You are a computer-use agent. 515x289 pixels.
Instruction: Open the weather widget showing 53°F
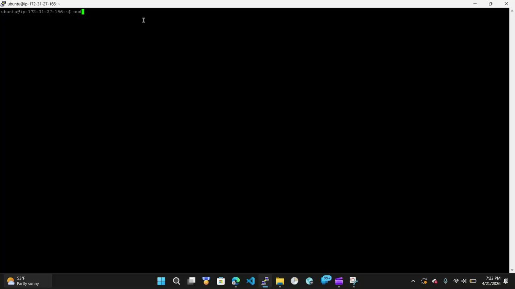point(27,281)
